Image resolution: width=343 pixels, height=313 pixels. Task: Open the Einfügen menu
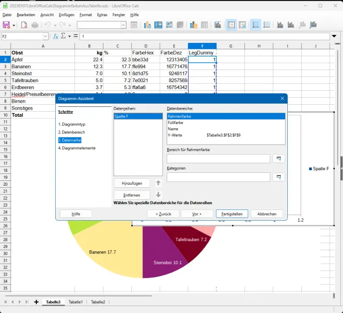(x=66, y=15)
